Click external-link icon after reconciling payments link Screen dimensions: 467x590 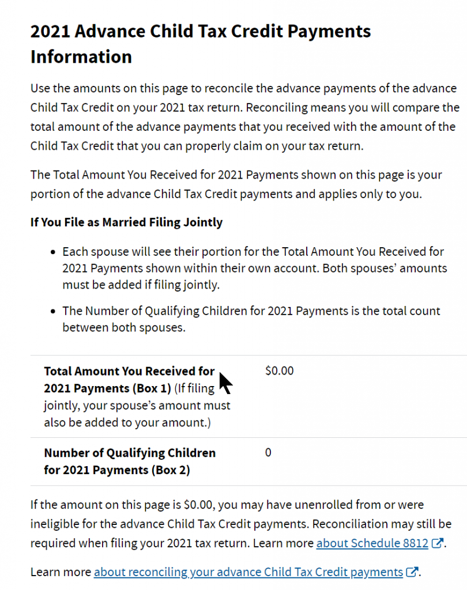pyautogui.click(x=412, y=572)
